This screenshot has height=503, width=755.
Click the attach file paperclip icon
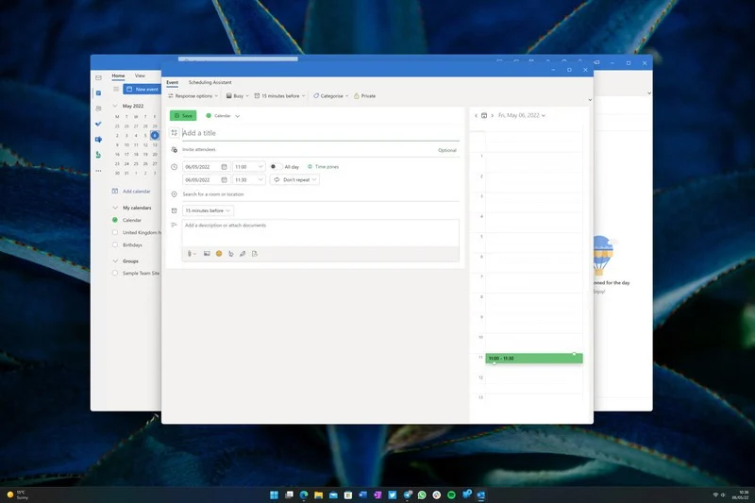(x=190, y=253)
